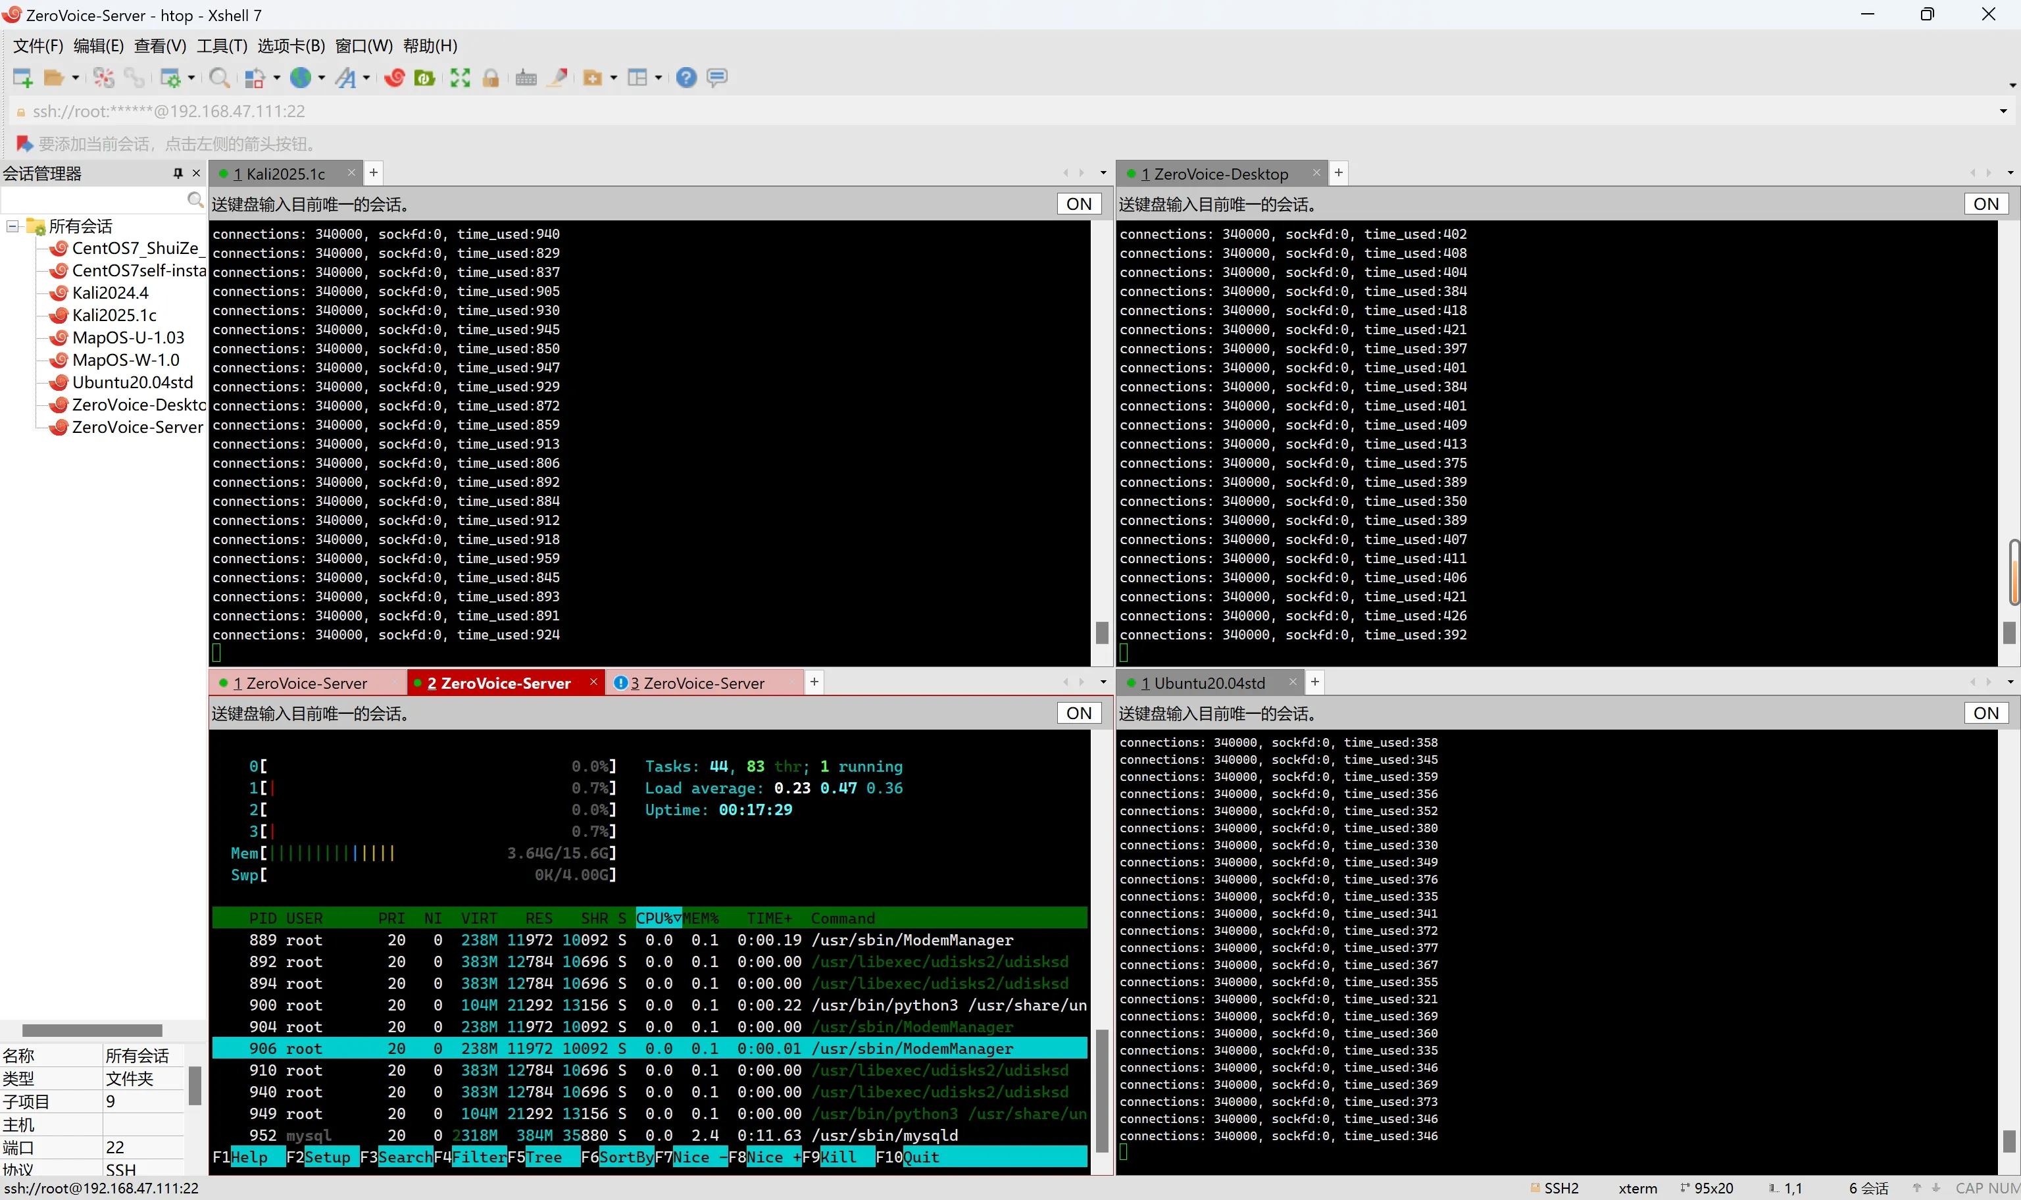Click the disconnect broken link icon
Viewport: 2021px width, 1200px height.
tap(103, 78)
